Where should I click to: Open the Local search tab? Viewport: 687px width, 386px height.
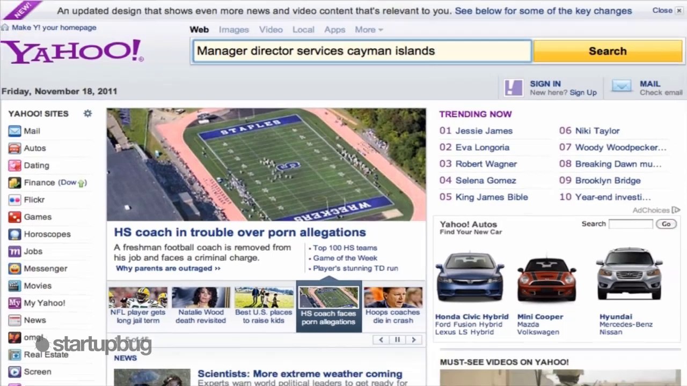[303, 29]
